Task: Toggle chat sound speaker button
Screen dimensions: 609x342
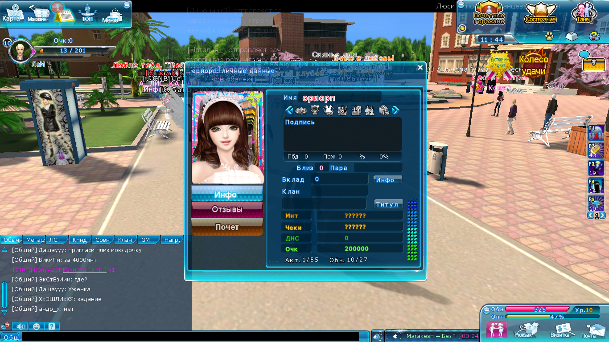Action: point(20,326)
